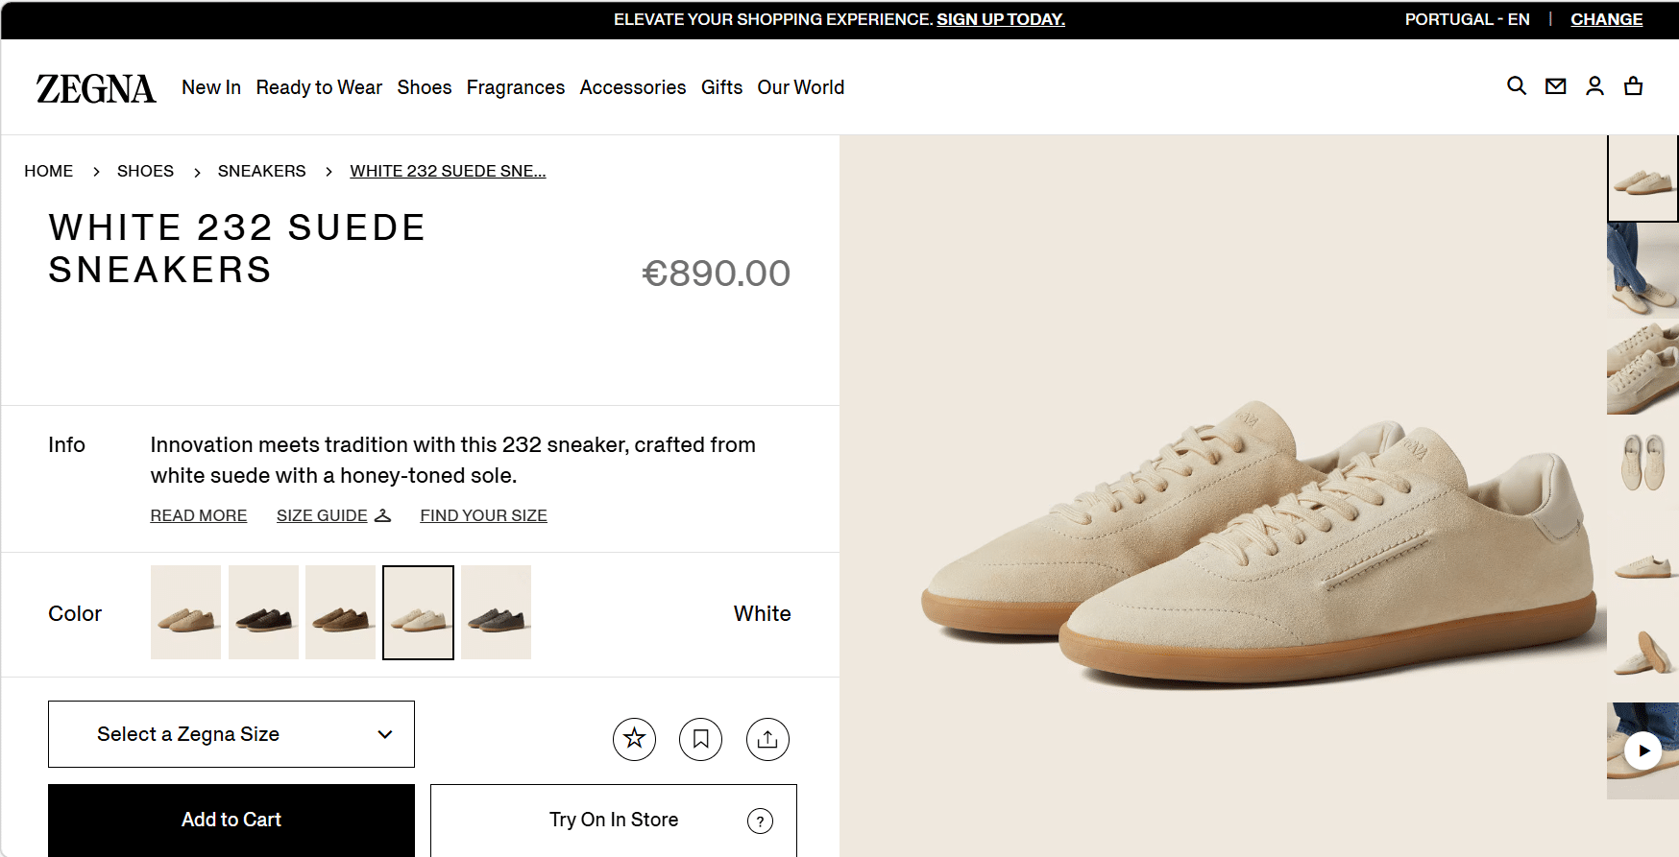The width and height of the screenshot is (1679, 857).
Task: Click the star favorite icon
Action: [634, 739]
